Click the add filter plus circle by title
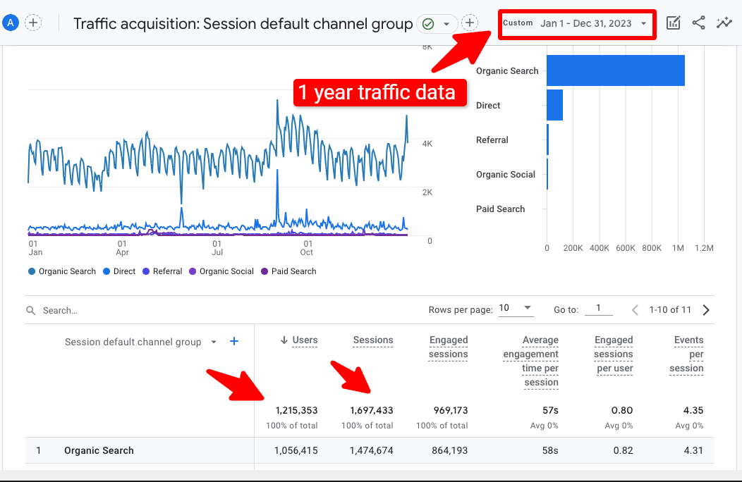 [x=470, y=23]
